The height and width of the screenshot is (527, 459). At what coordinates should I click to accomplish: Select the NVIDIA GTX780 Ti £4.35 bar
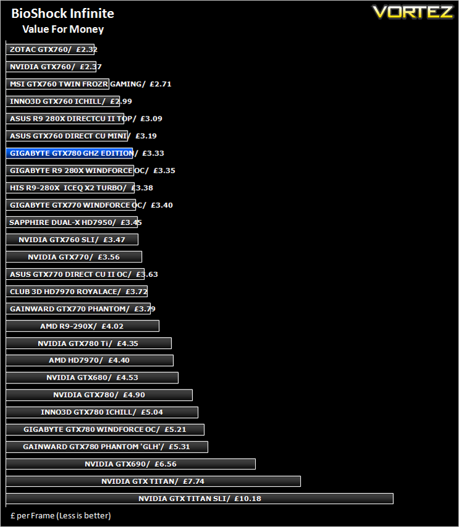[89, 343]
